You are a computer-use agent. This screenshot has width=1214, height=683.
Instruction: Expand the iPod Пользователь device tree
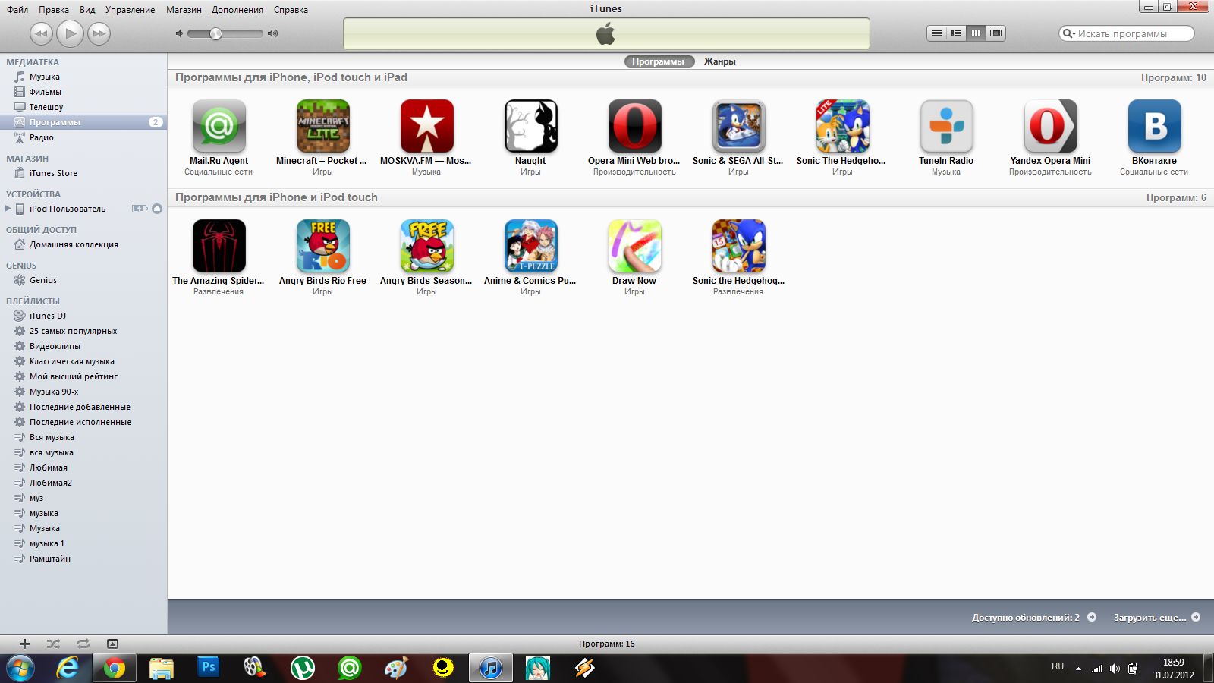pos(8,209)
